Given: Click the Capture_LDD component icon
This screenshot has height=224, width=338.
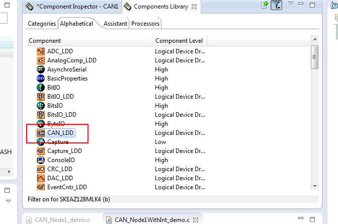Looking at the screenshot, I should (x=41, y=151).
